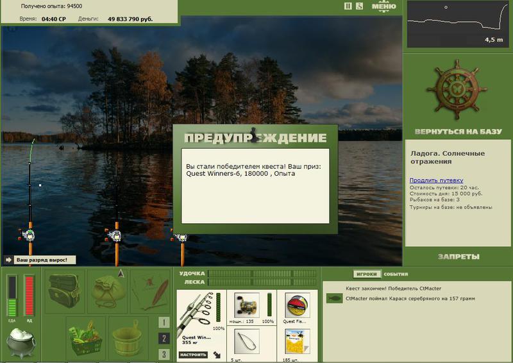513x363 pixels.
Task: Open the float and lures icon
Action: [x=151, y=291]
